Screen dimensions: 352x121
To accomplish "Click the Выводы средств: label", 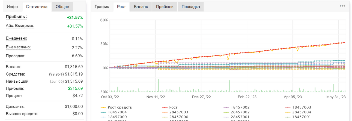I will [x=22, y=114].
